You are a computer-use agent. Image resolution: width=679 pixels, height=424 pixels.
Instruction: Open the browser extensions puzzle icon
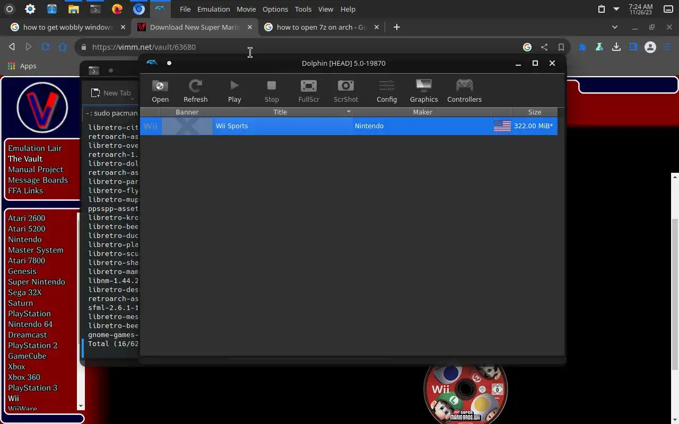click(582, 47)
